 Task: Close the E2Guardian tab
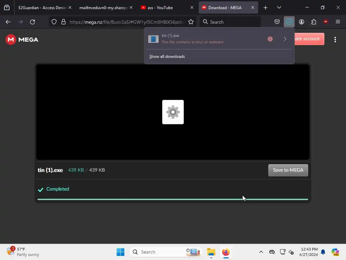pos(70,7)
